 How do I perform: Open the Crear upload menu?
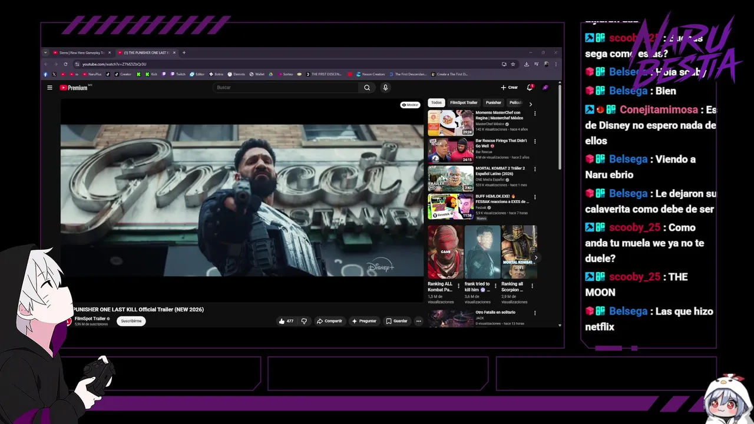tap(510, 88)
